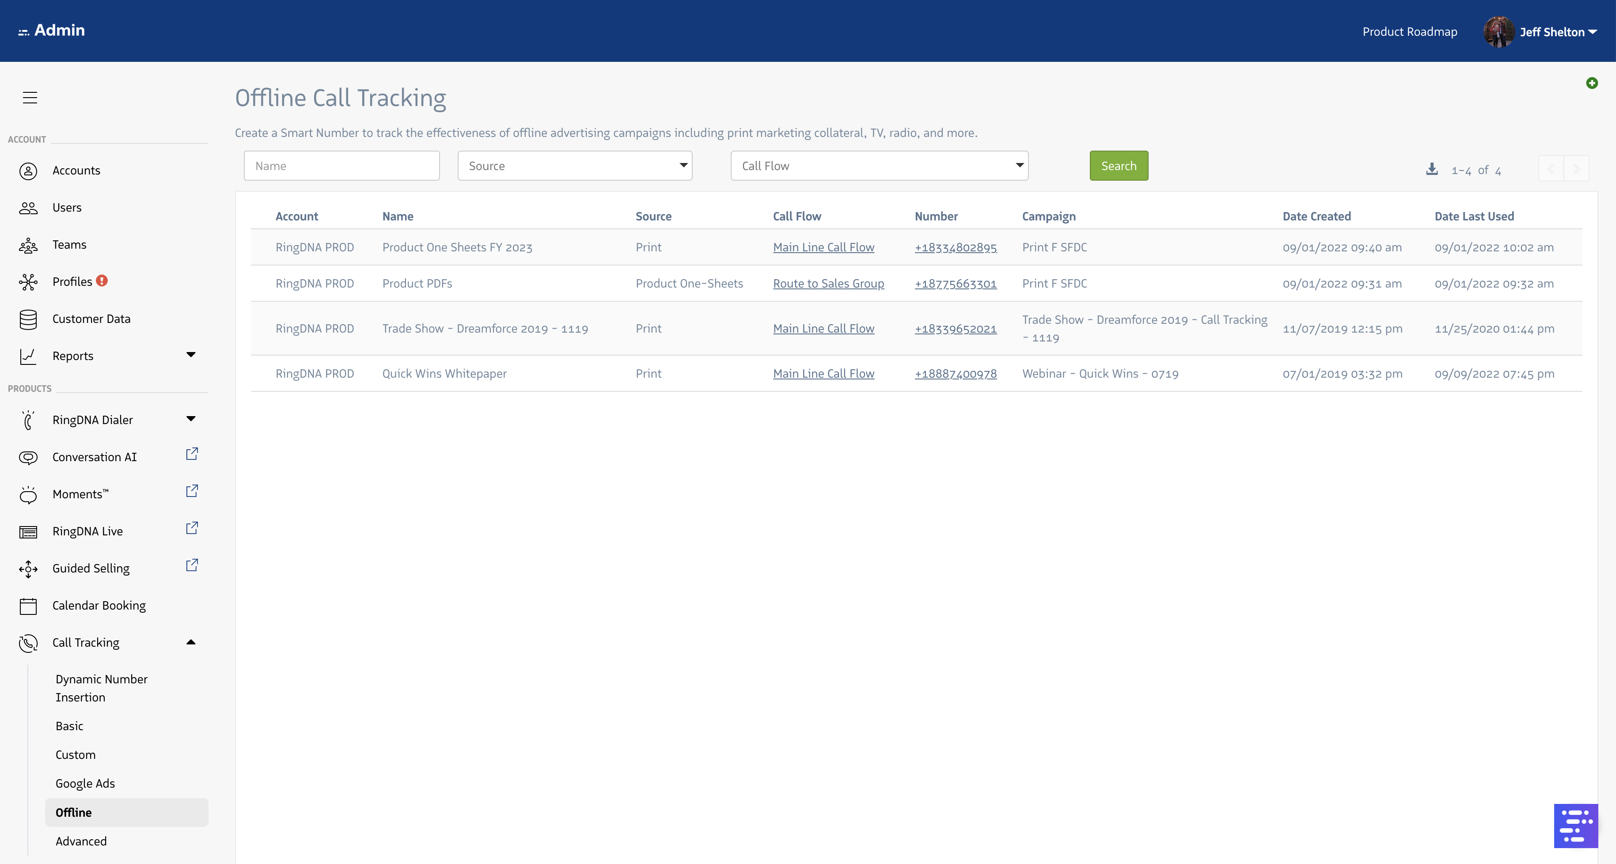Collapse the Call Tracking section arrow
This screenshot has width=1616, height=864.
point(191,642)
